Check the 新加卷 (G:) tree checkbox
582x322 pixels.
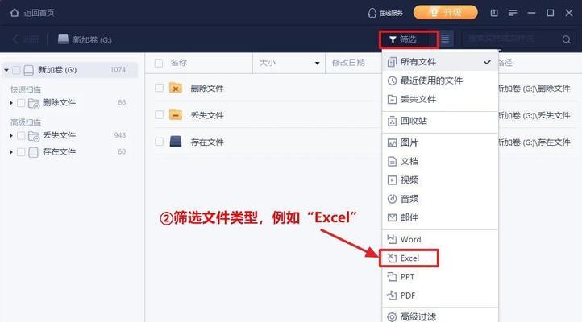16,70
